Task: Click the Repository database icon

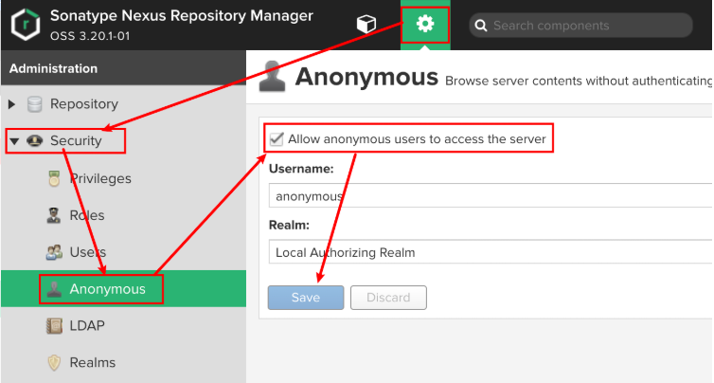Action: (35, 104)
